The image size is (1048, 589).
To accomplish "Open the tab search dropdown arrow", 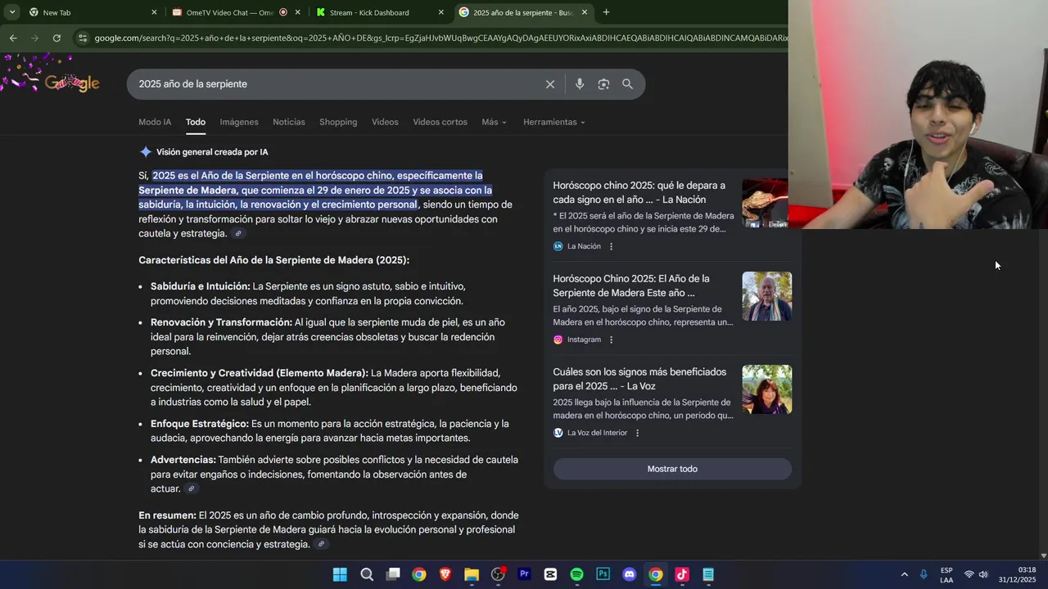I will point(12,12).
